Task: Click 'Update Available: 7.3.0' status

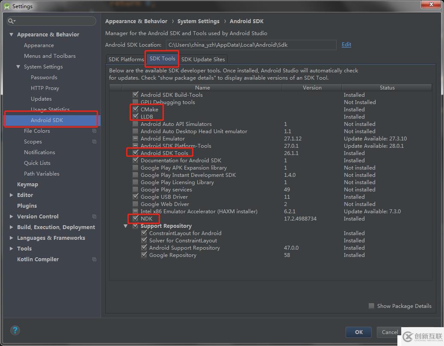Action: [372, 211]
